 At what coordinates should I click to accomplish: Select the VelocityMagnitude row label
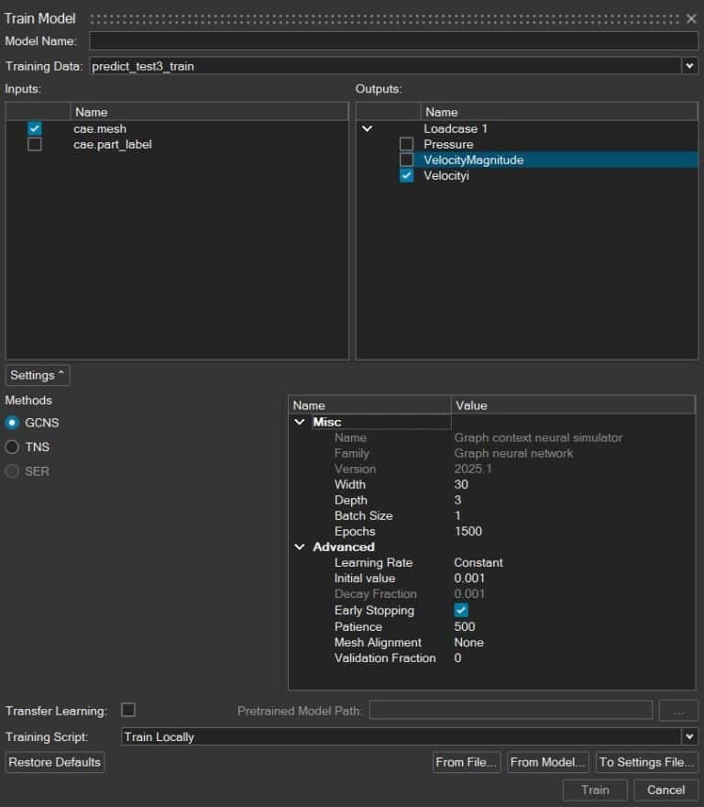[473, 160]
